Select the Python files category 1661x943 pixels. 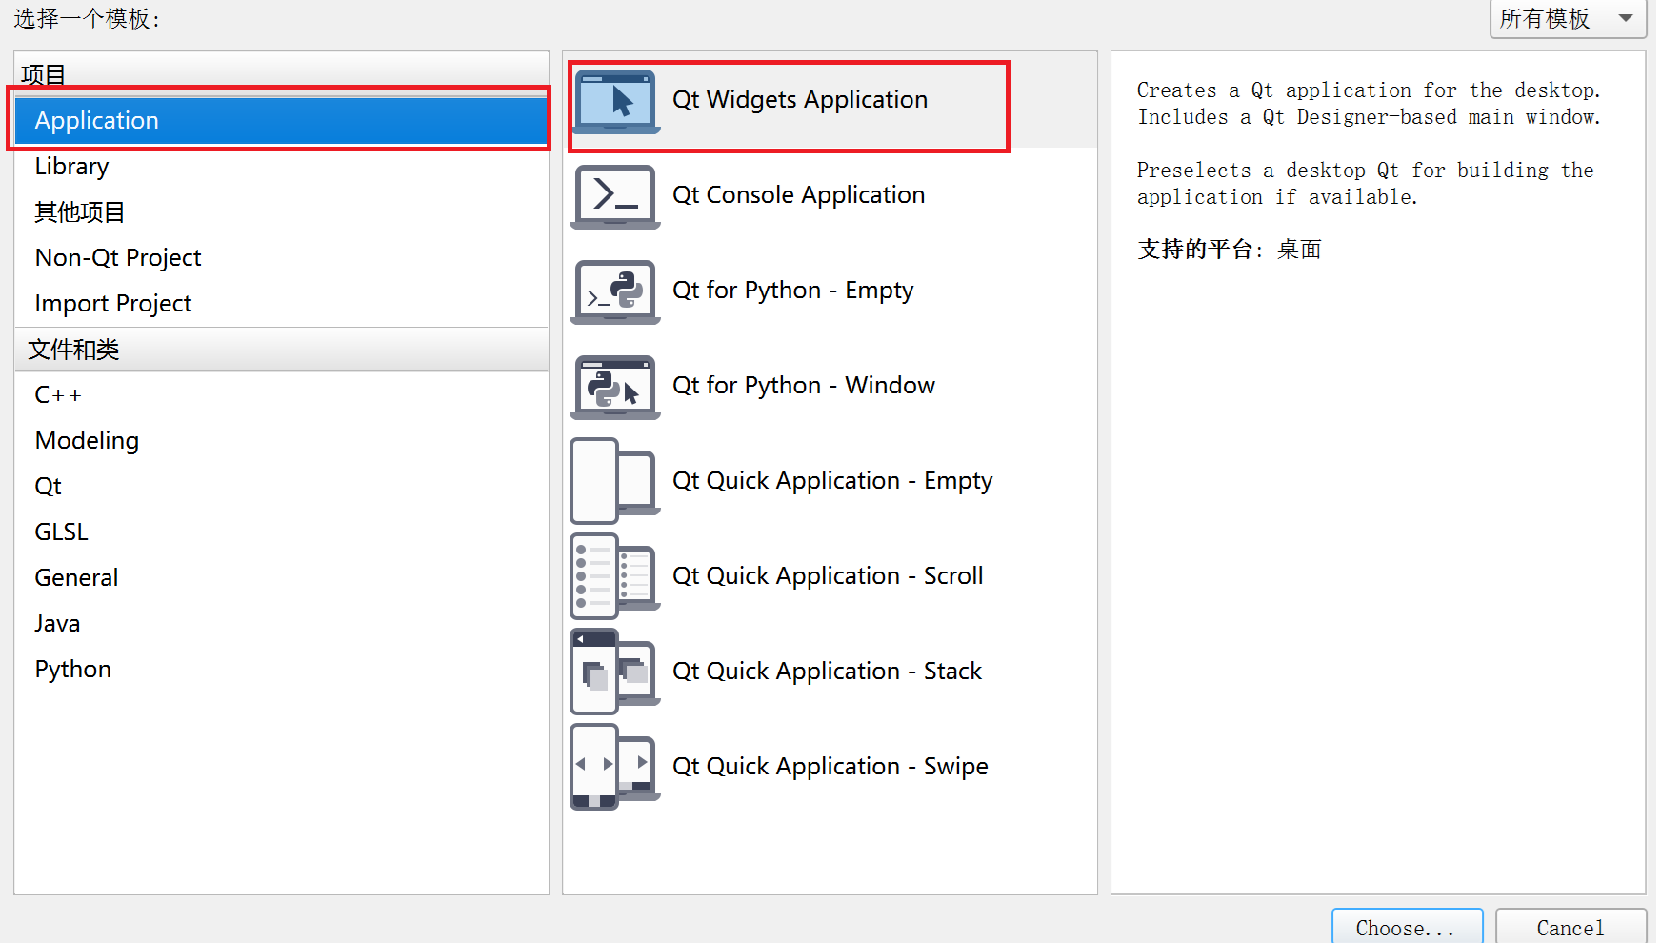[282, 670]
